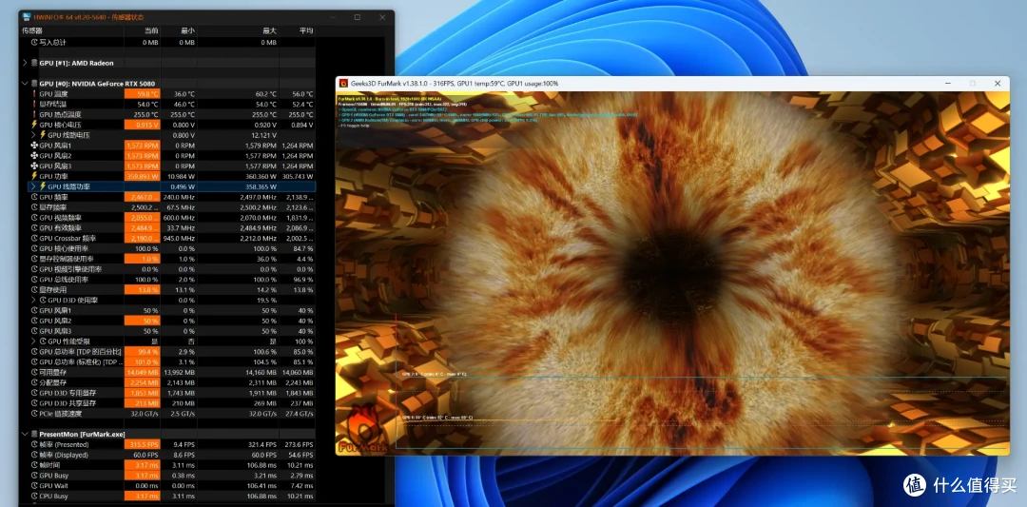Image resolution: width=1027 pixels, height=507 pixels.
Task: Click the clock icon beside GPU Crossbar 频率
Action: 34,239
